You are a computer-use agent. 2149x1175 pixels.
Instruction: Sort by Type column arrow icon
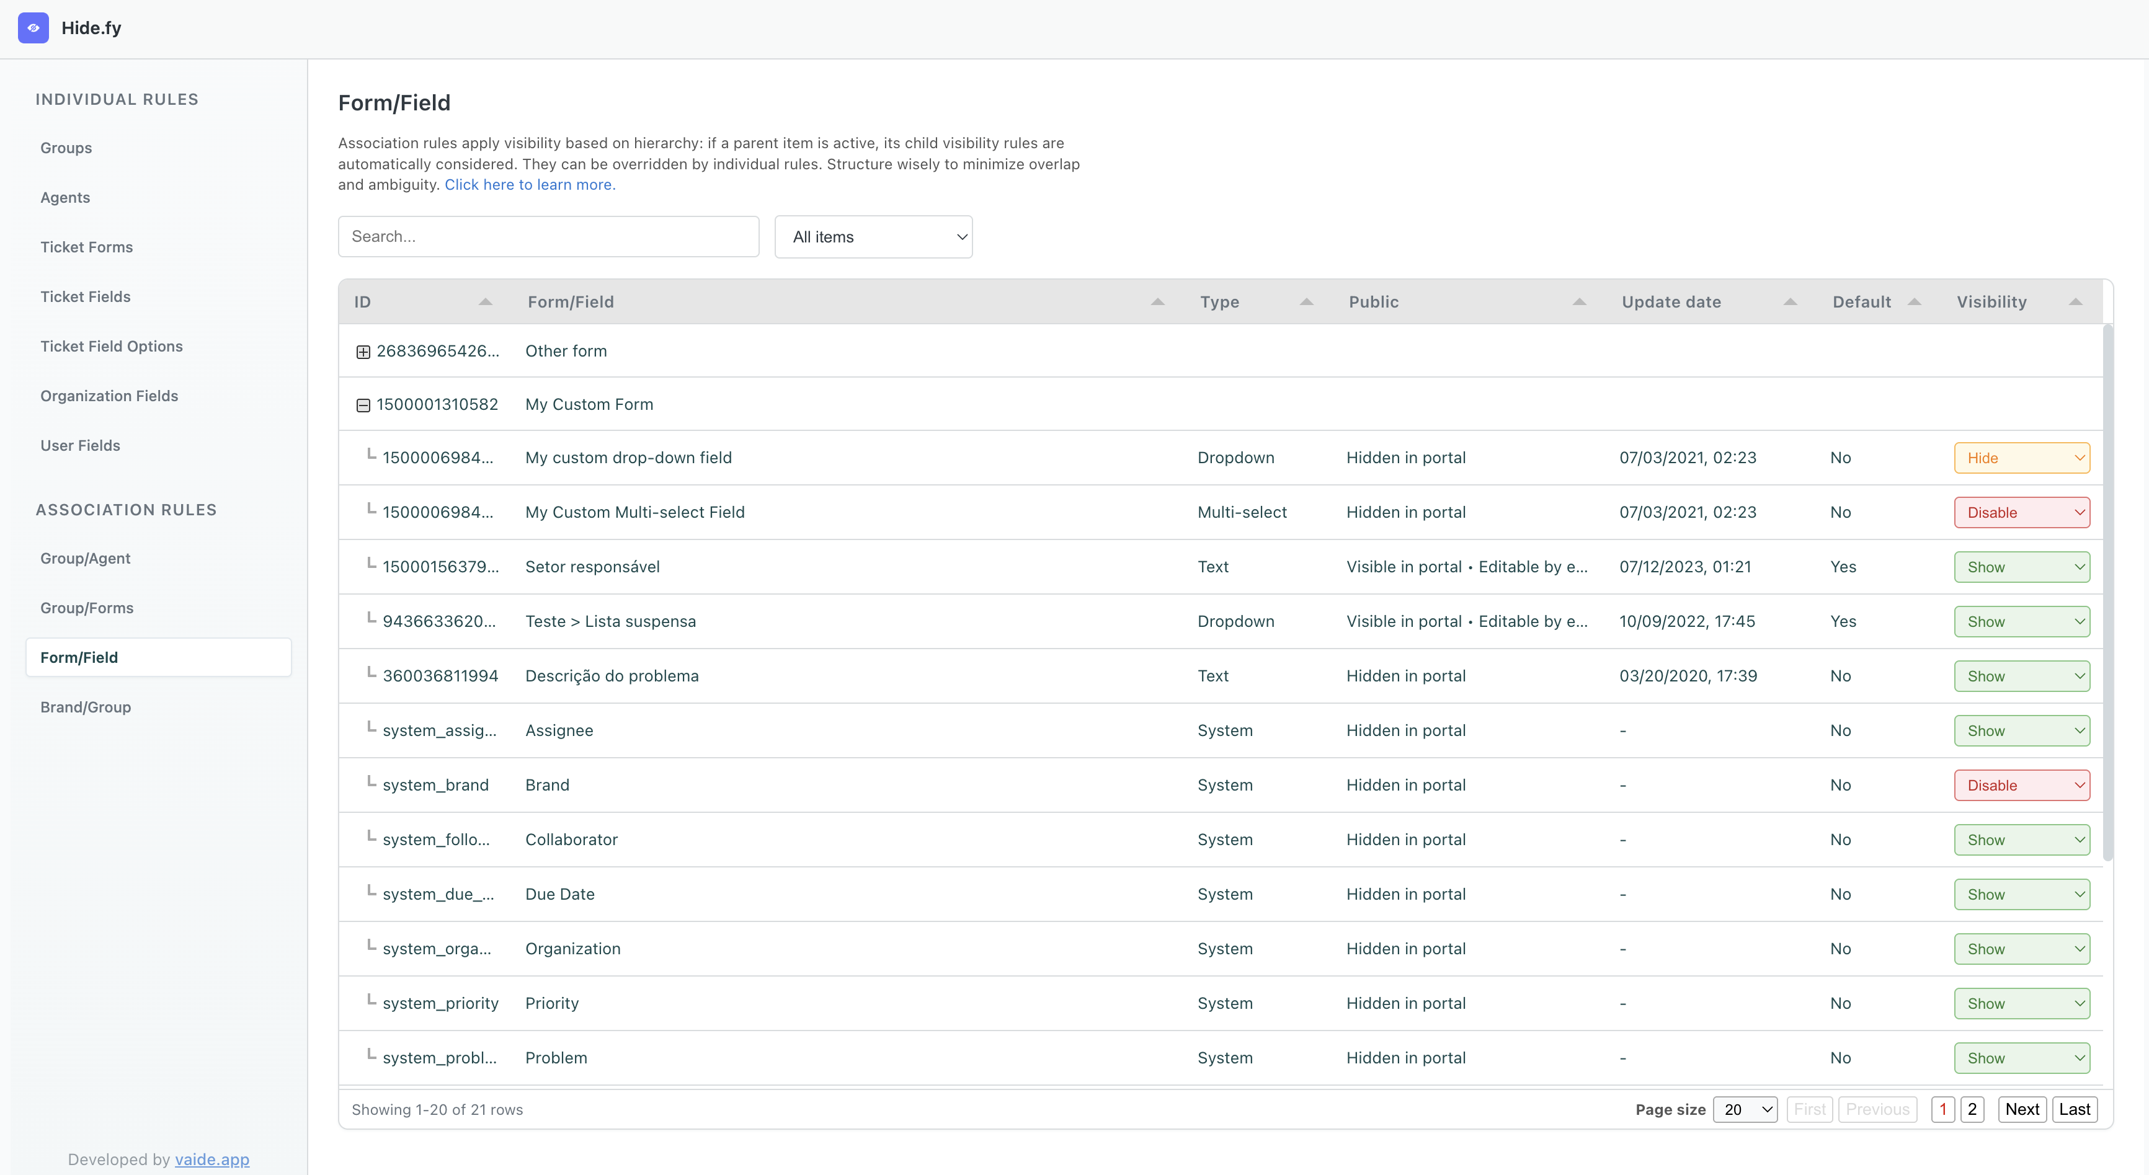coord(1306,302)
